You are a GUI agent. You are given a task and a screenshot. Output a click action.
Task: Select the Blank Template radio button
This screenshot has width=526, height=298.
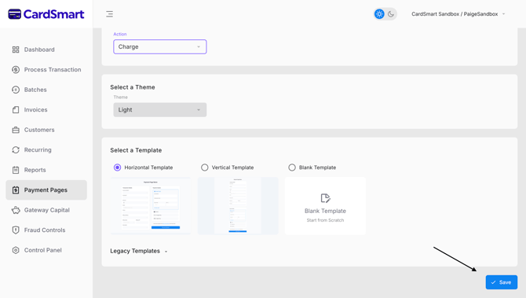pos(292,167)
